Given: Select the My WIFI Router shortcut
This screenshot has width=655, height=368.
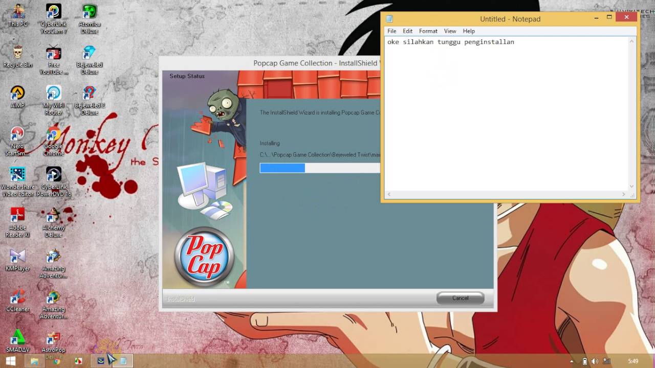Looking at the screenshot, I should click(x=54, y=101).
